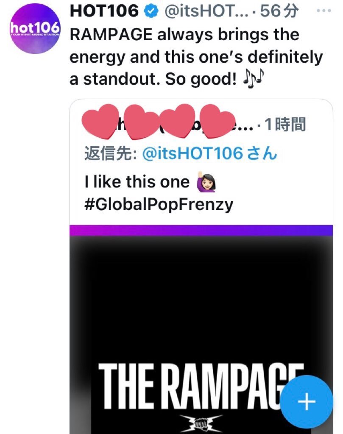Open the HOT106 profile avatar
The image size is (343, 434).
point(35,28)
